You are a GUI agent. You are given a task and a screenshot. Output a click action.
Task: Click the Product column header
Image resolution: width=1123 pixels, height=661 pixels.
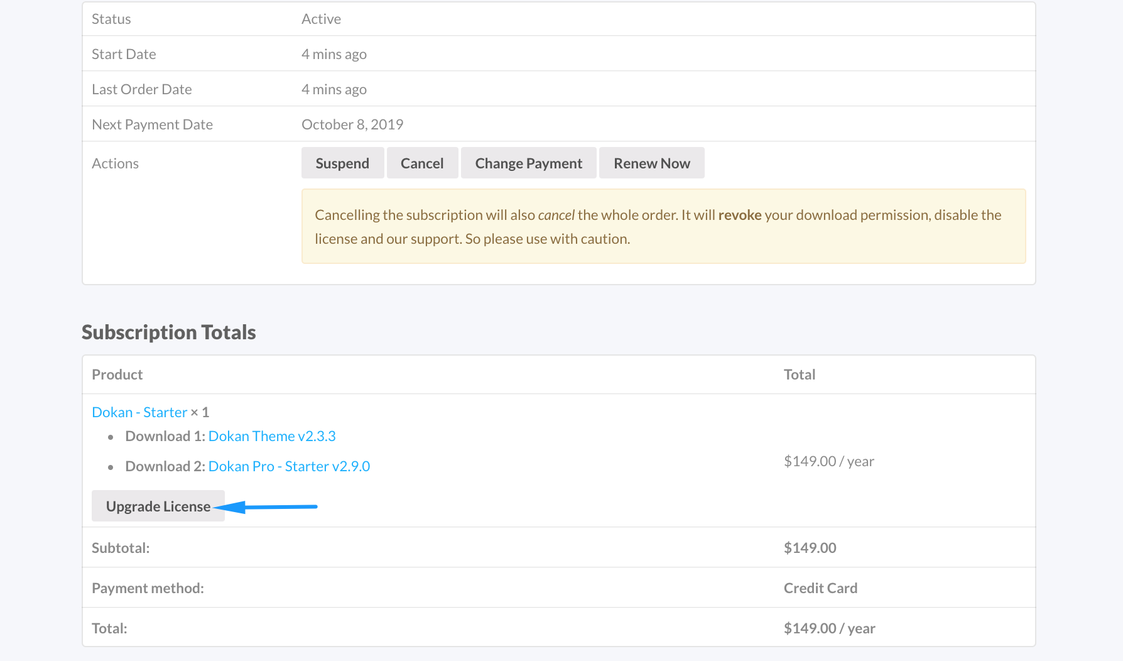pyautogui.click(x=117, y=374)
